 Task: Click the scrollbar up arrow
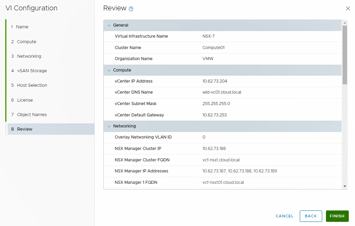tap(345, 23)
